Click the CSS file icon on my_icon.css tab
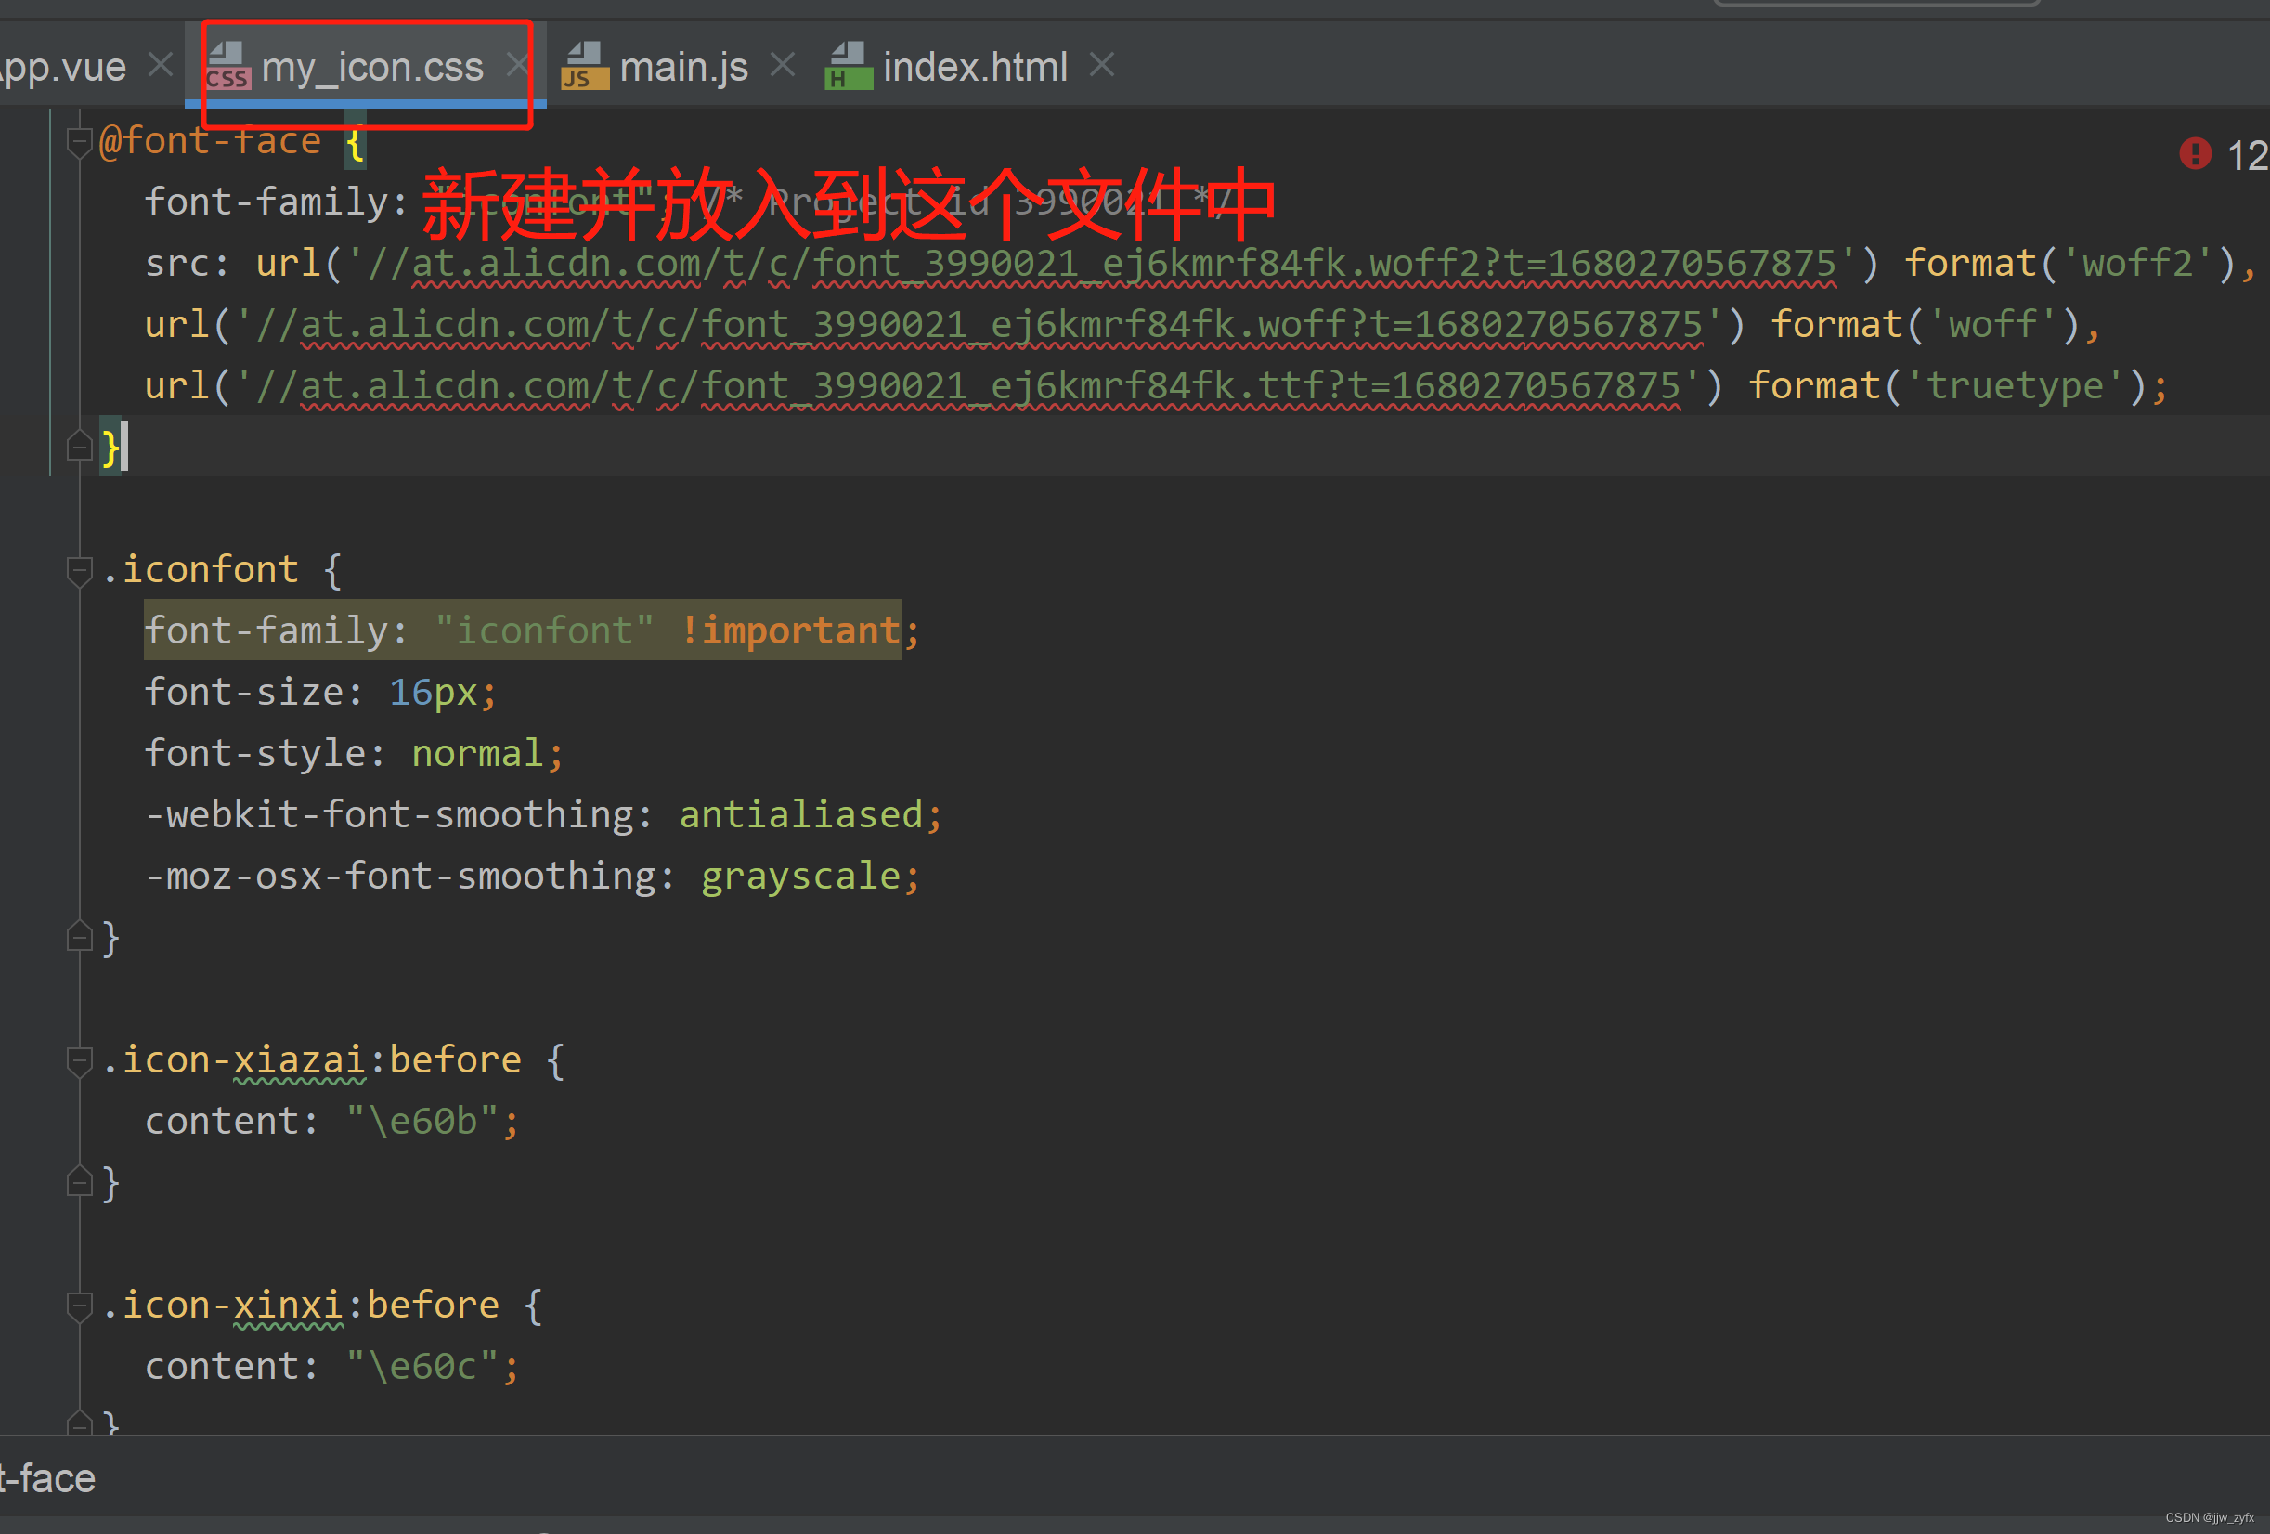Image resolution: width=2270 pixels, height=1534 pixels. tap(227, 67)
